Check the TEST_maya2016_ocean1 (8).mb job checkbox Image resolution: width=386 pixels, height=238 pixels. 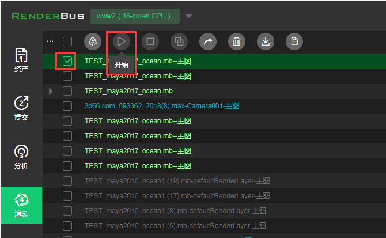(x=67, y=211)
